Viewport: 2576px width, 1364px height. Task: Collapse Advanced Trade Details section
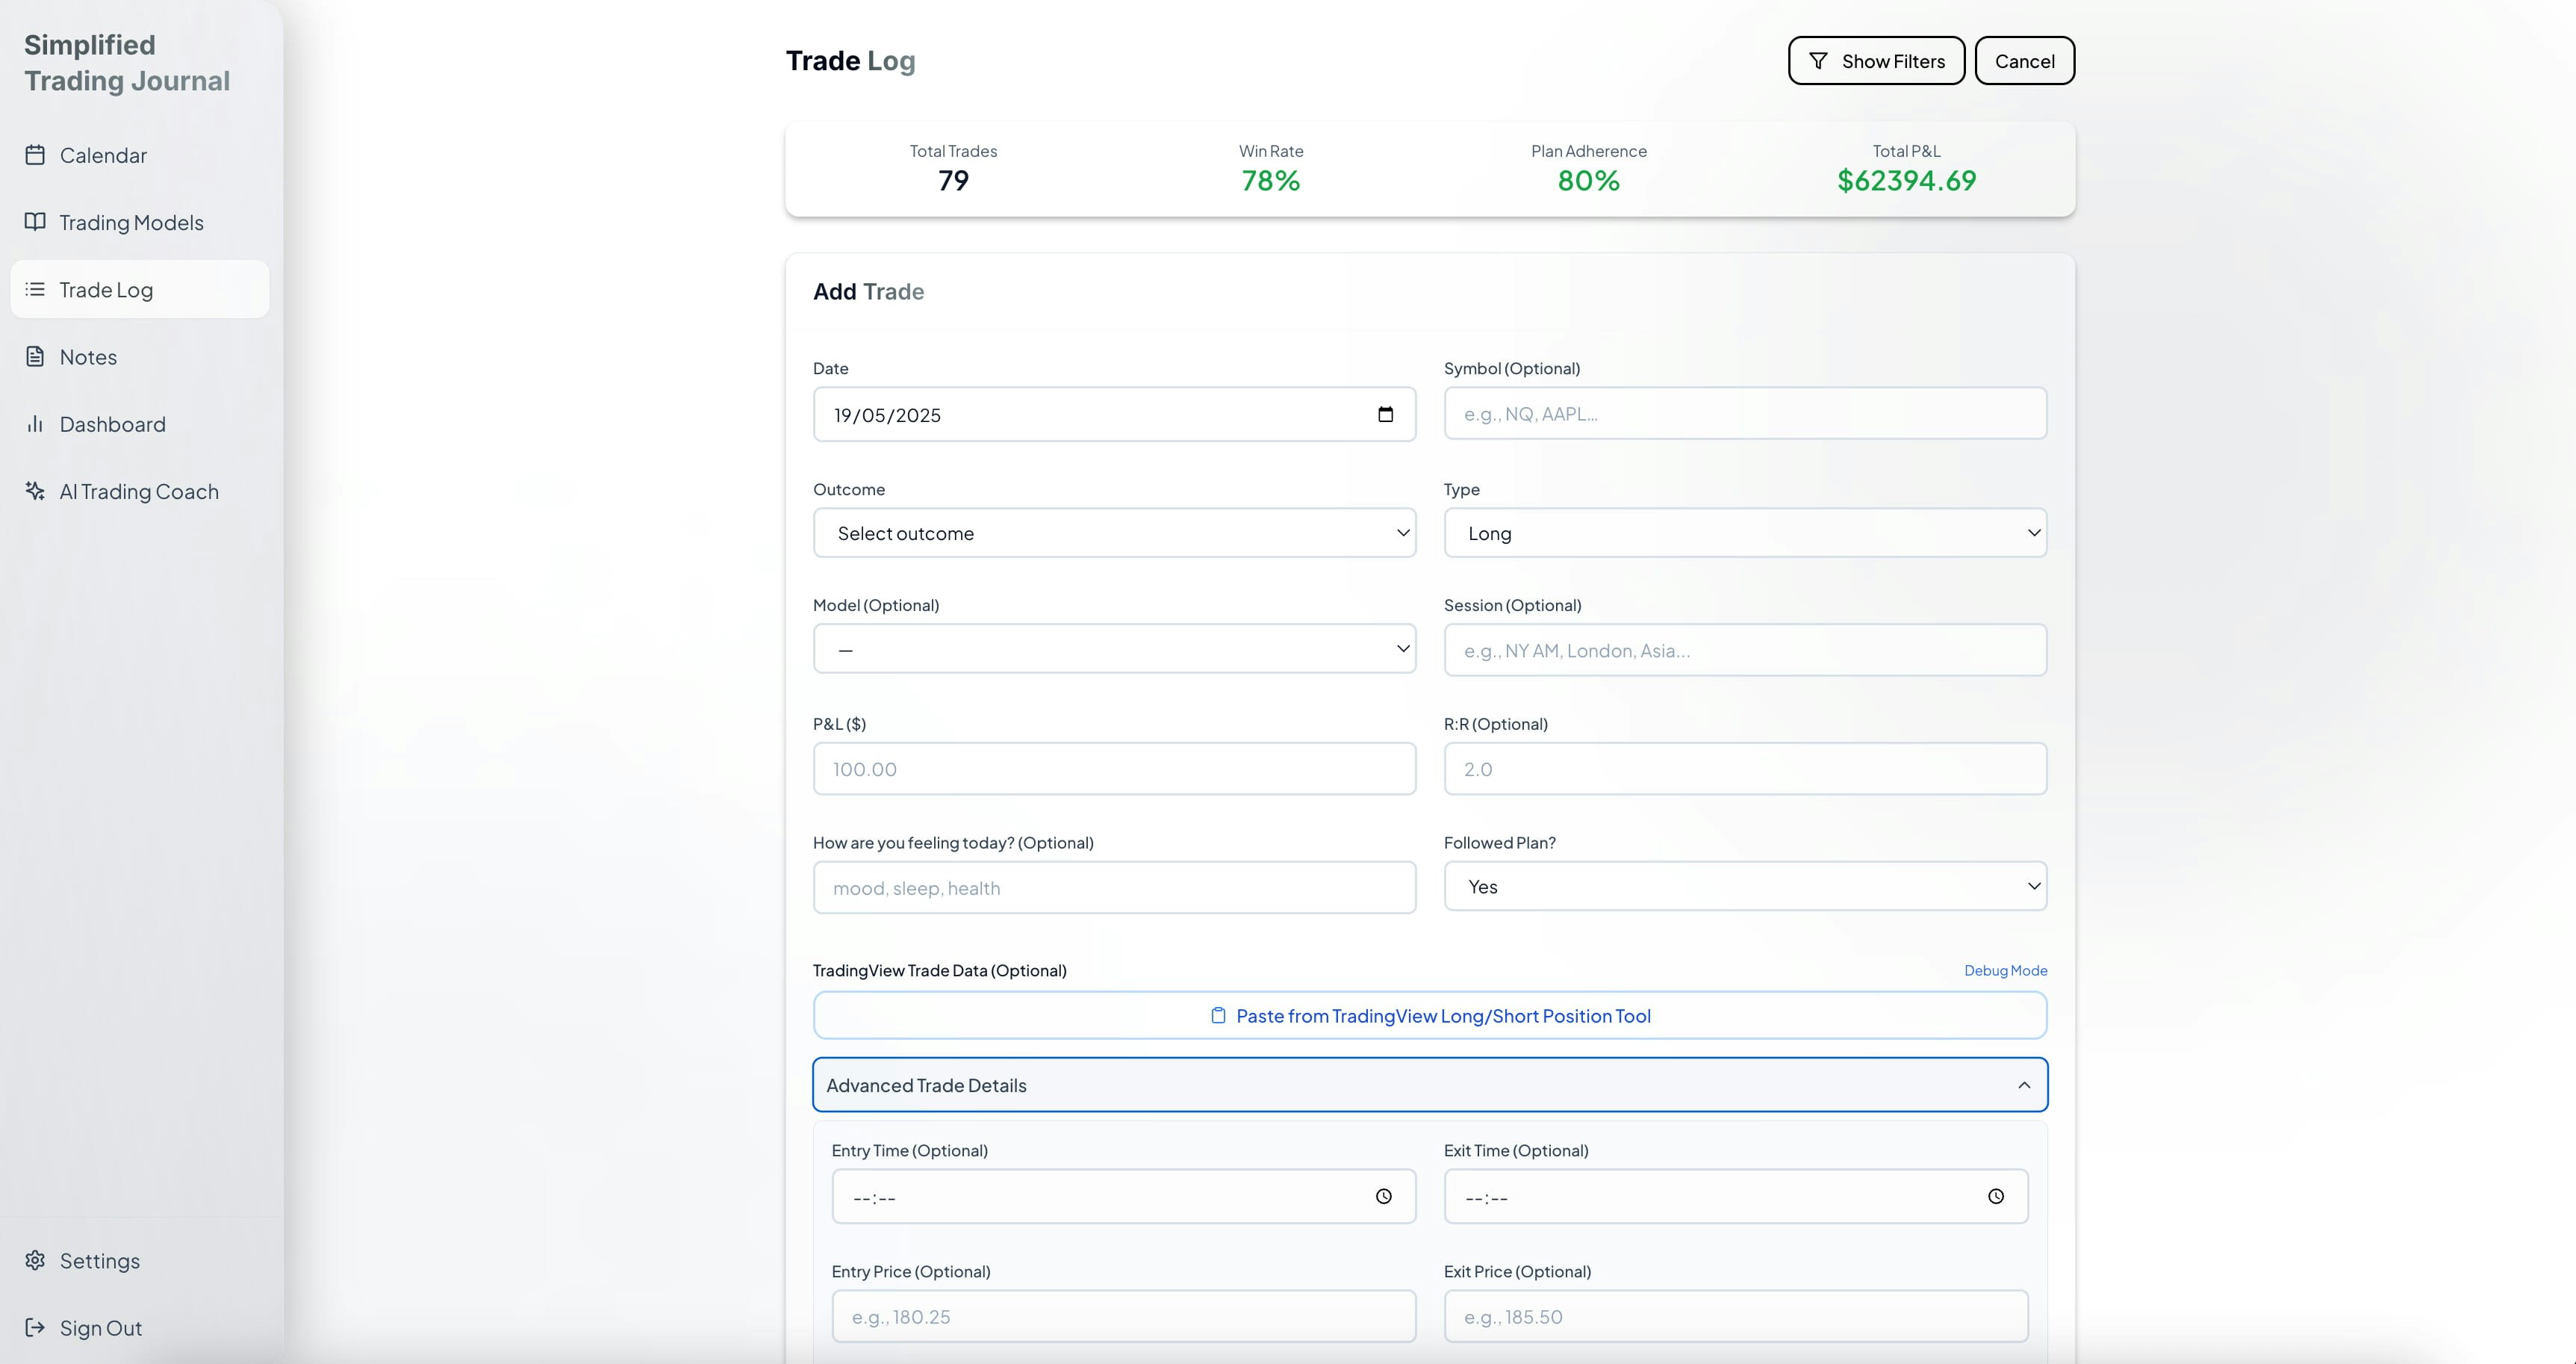click(1430, 1085)
